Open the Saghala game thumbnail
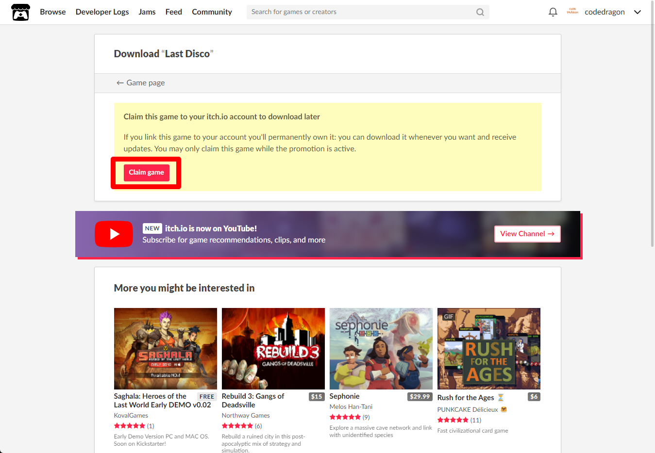The image size is (655, 453). (x=166, y=349)
